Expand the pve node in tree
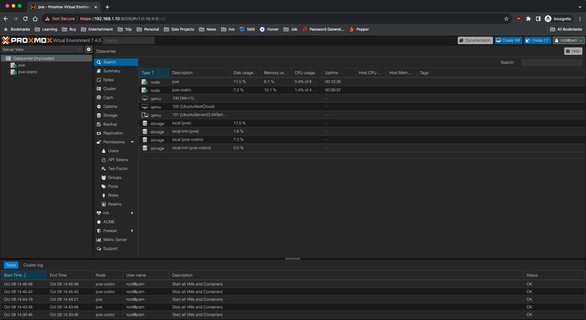 [x=9, y=65]
